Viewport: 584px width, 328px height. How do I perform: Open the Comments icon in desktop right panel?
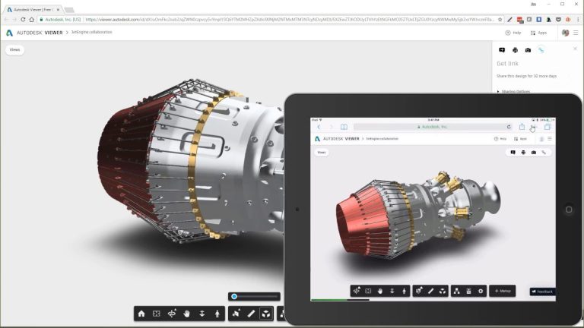click(x=502, y=50)
